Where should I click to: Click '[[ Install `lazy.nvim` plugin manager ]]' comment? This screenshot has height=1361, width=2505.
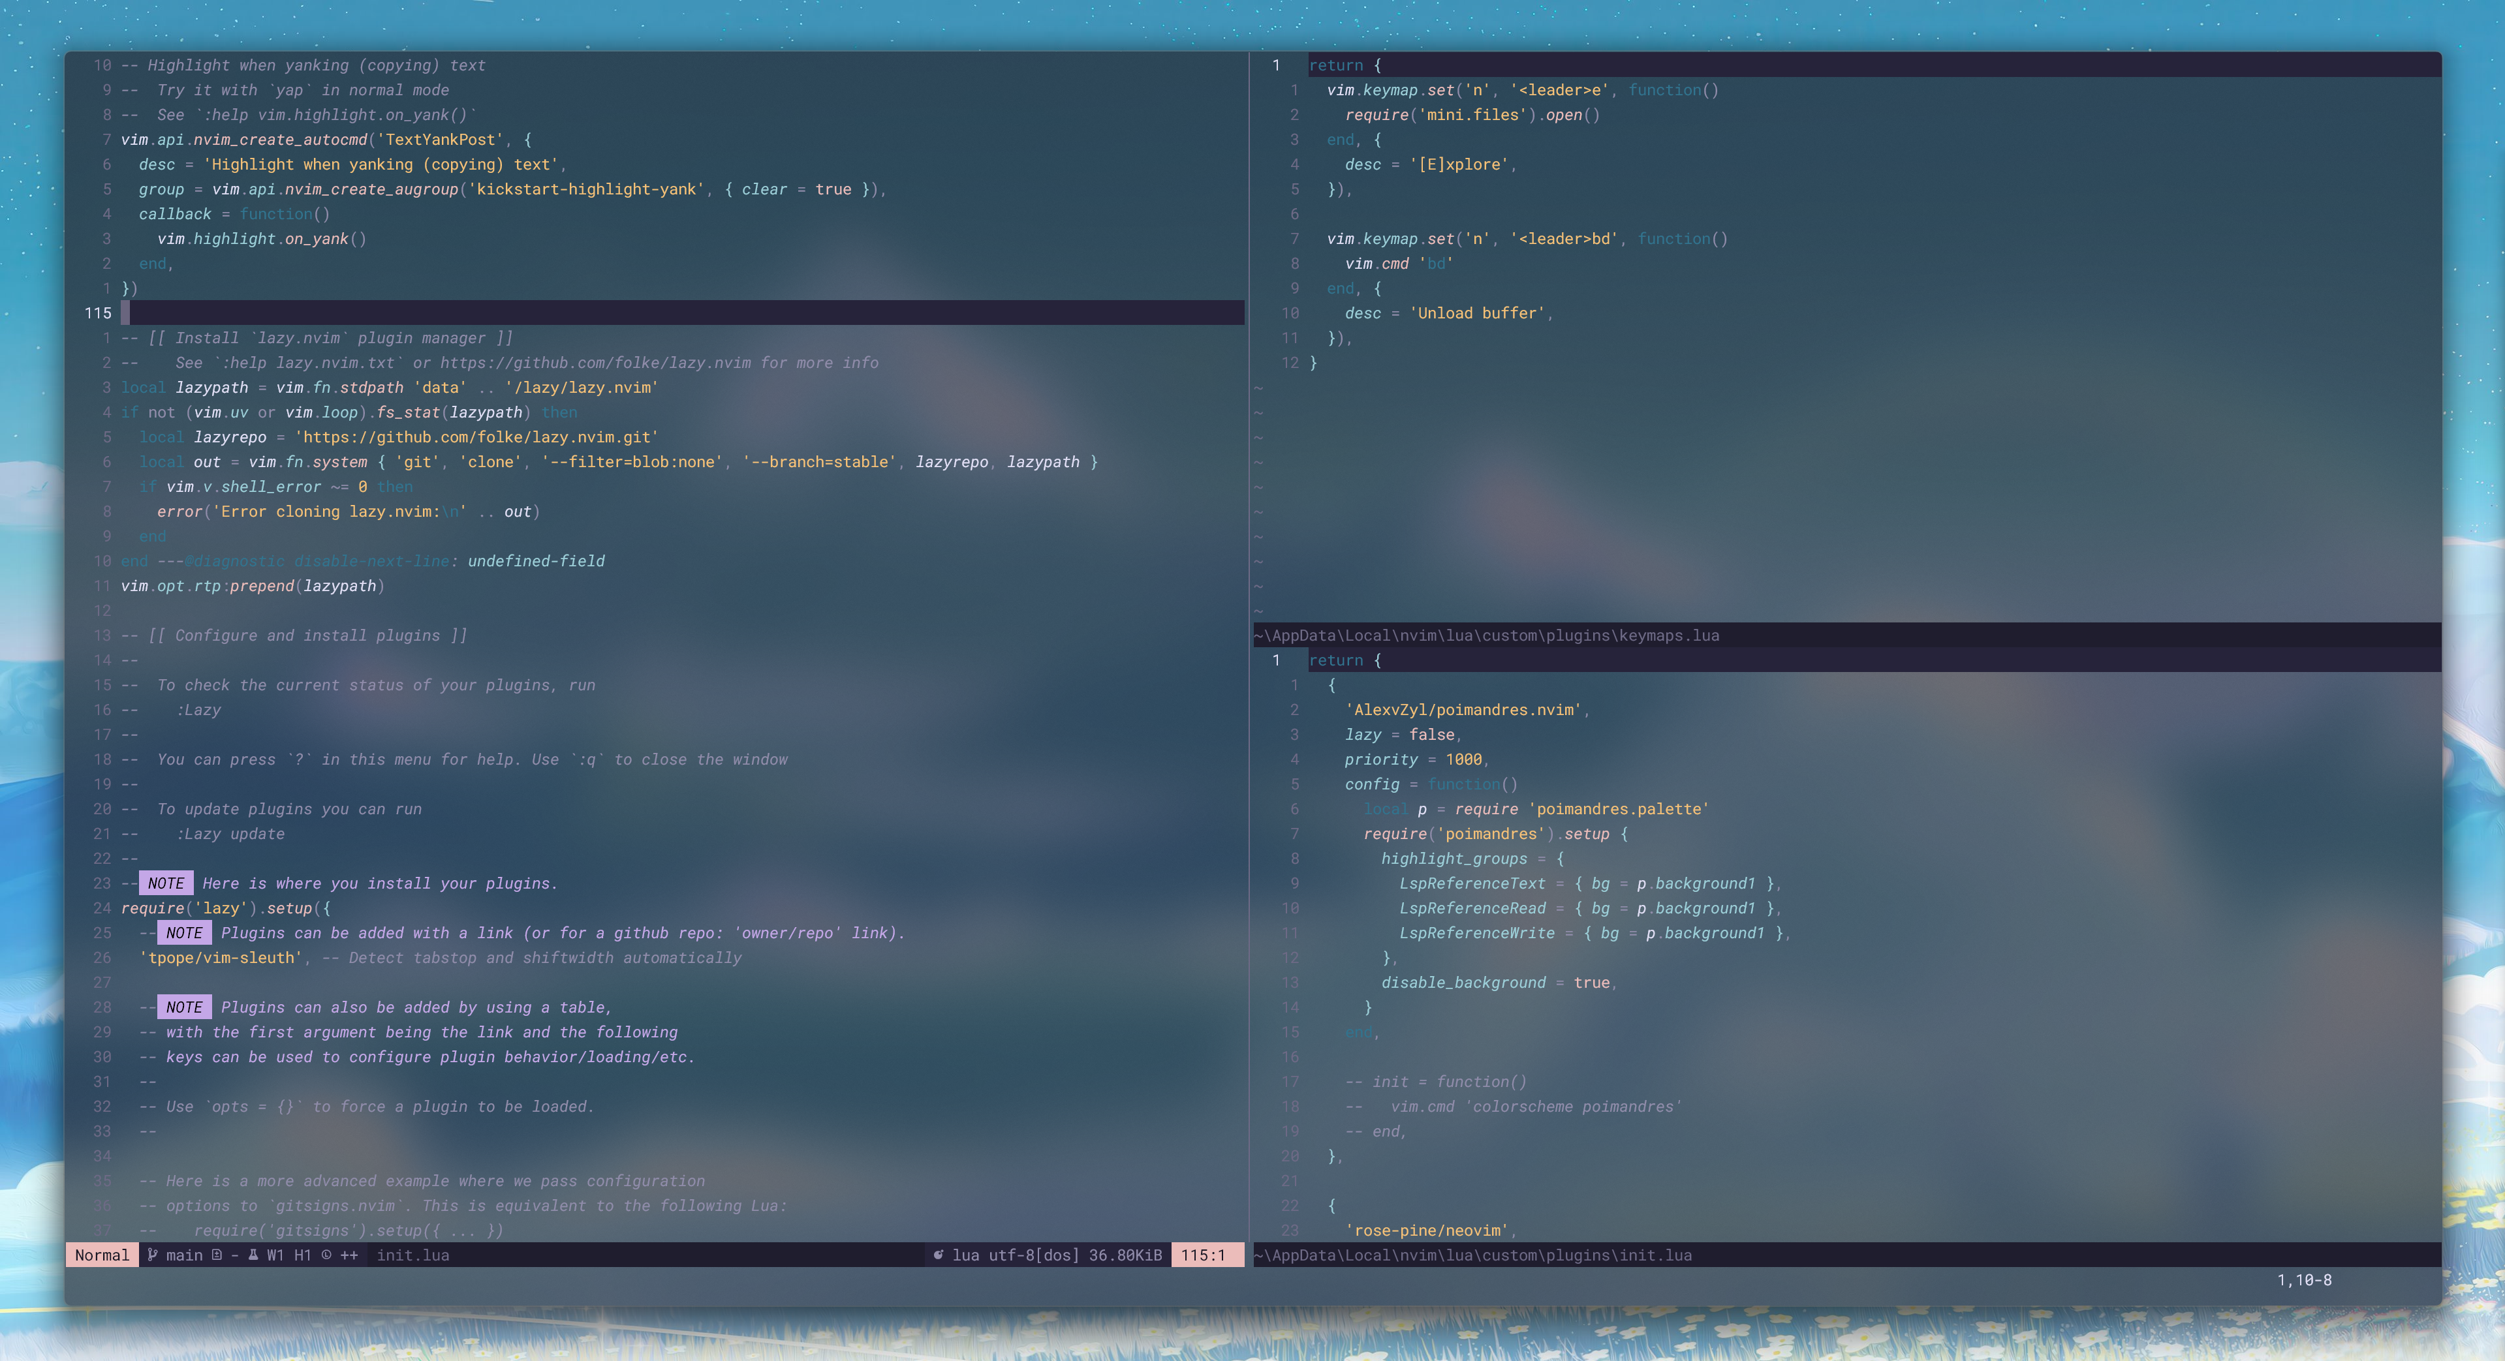point(331,339)
